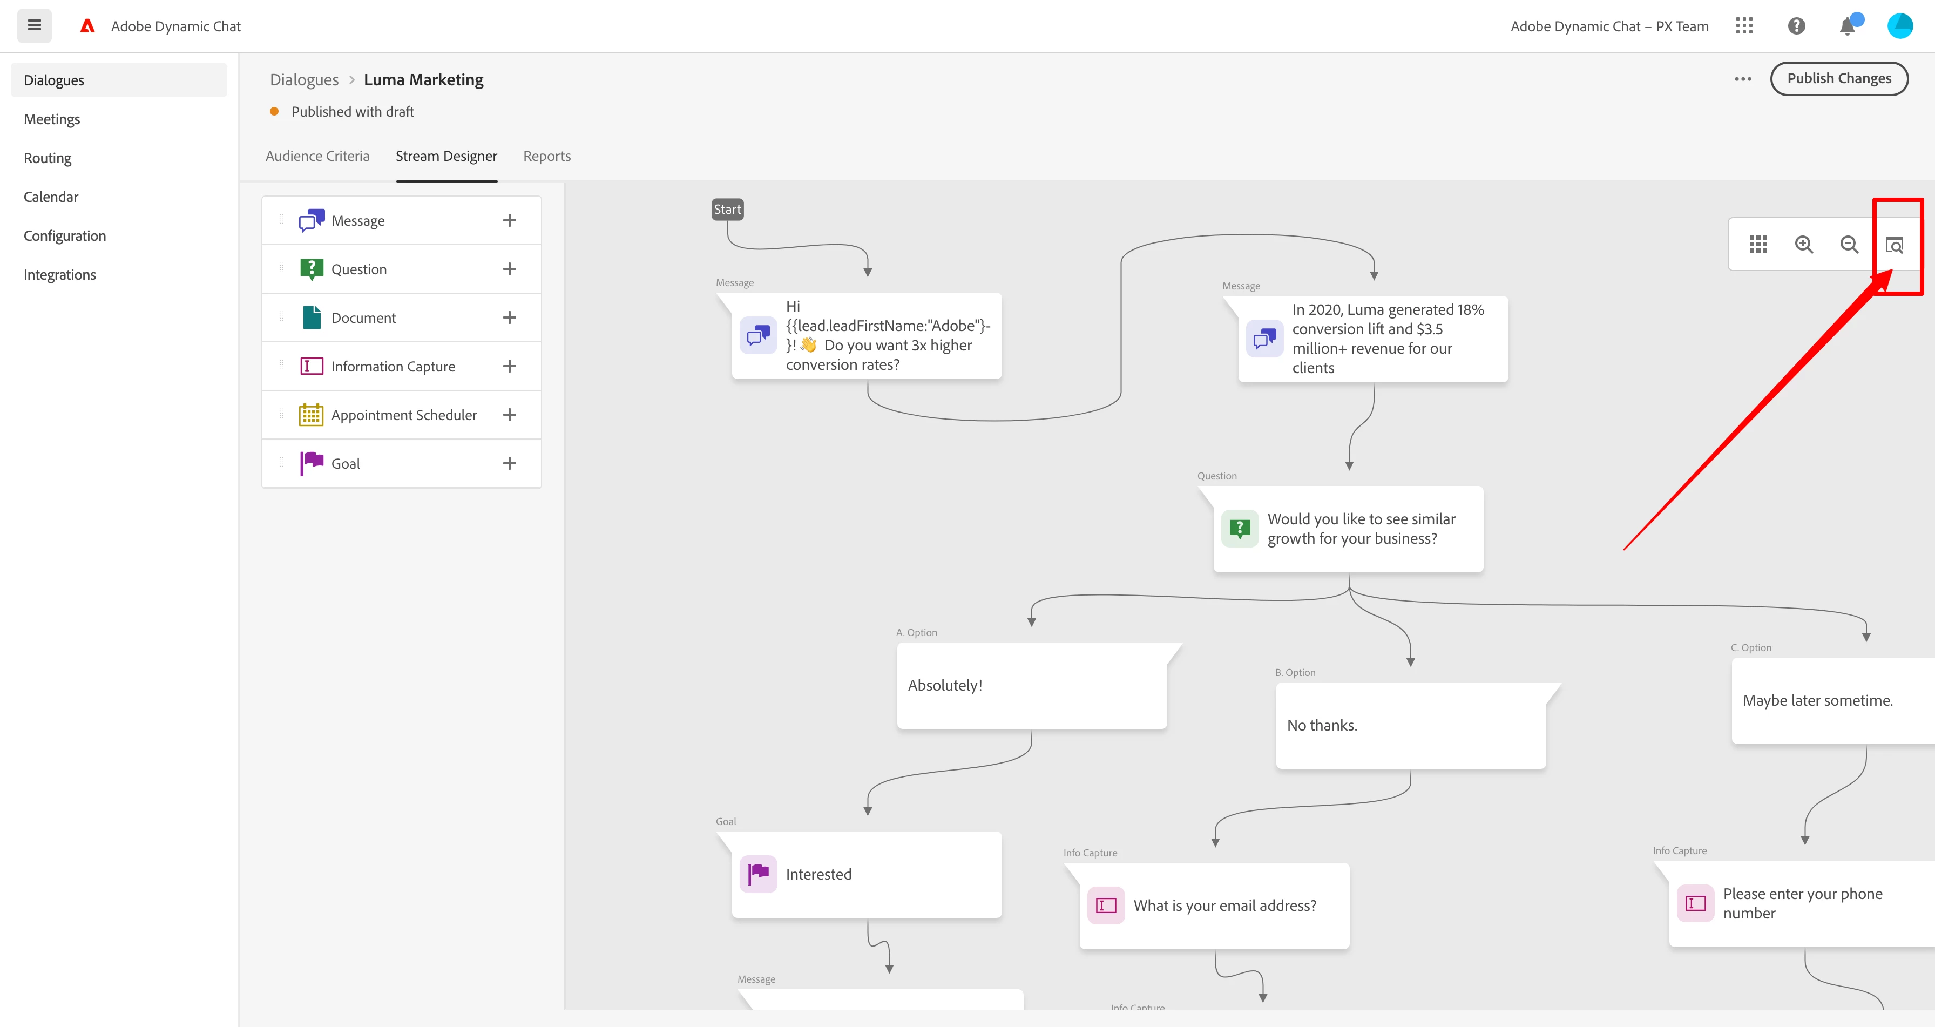
Task: Click the zoom in magnifier icon
Action: tap(1804, 244)
